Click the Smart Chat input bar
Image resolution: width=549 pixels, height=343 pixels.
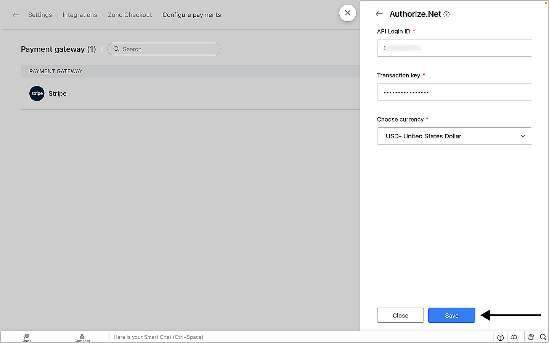click(x=301, y=337)
